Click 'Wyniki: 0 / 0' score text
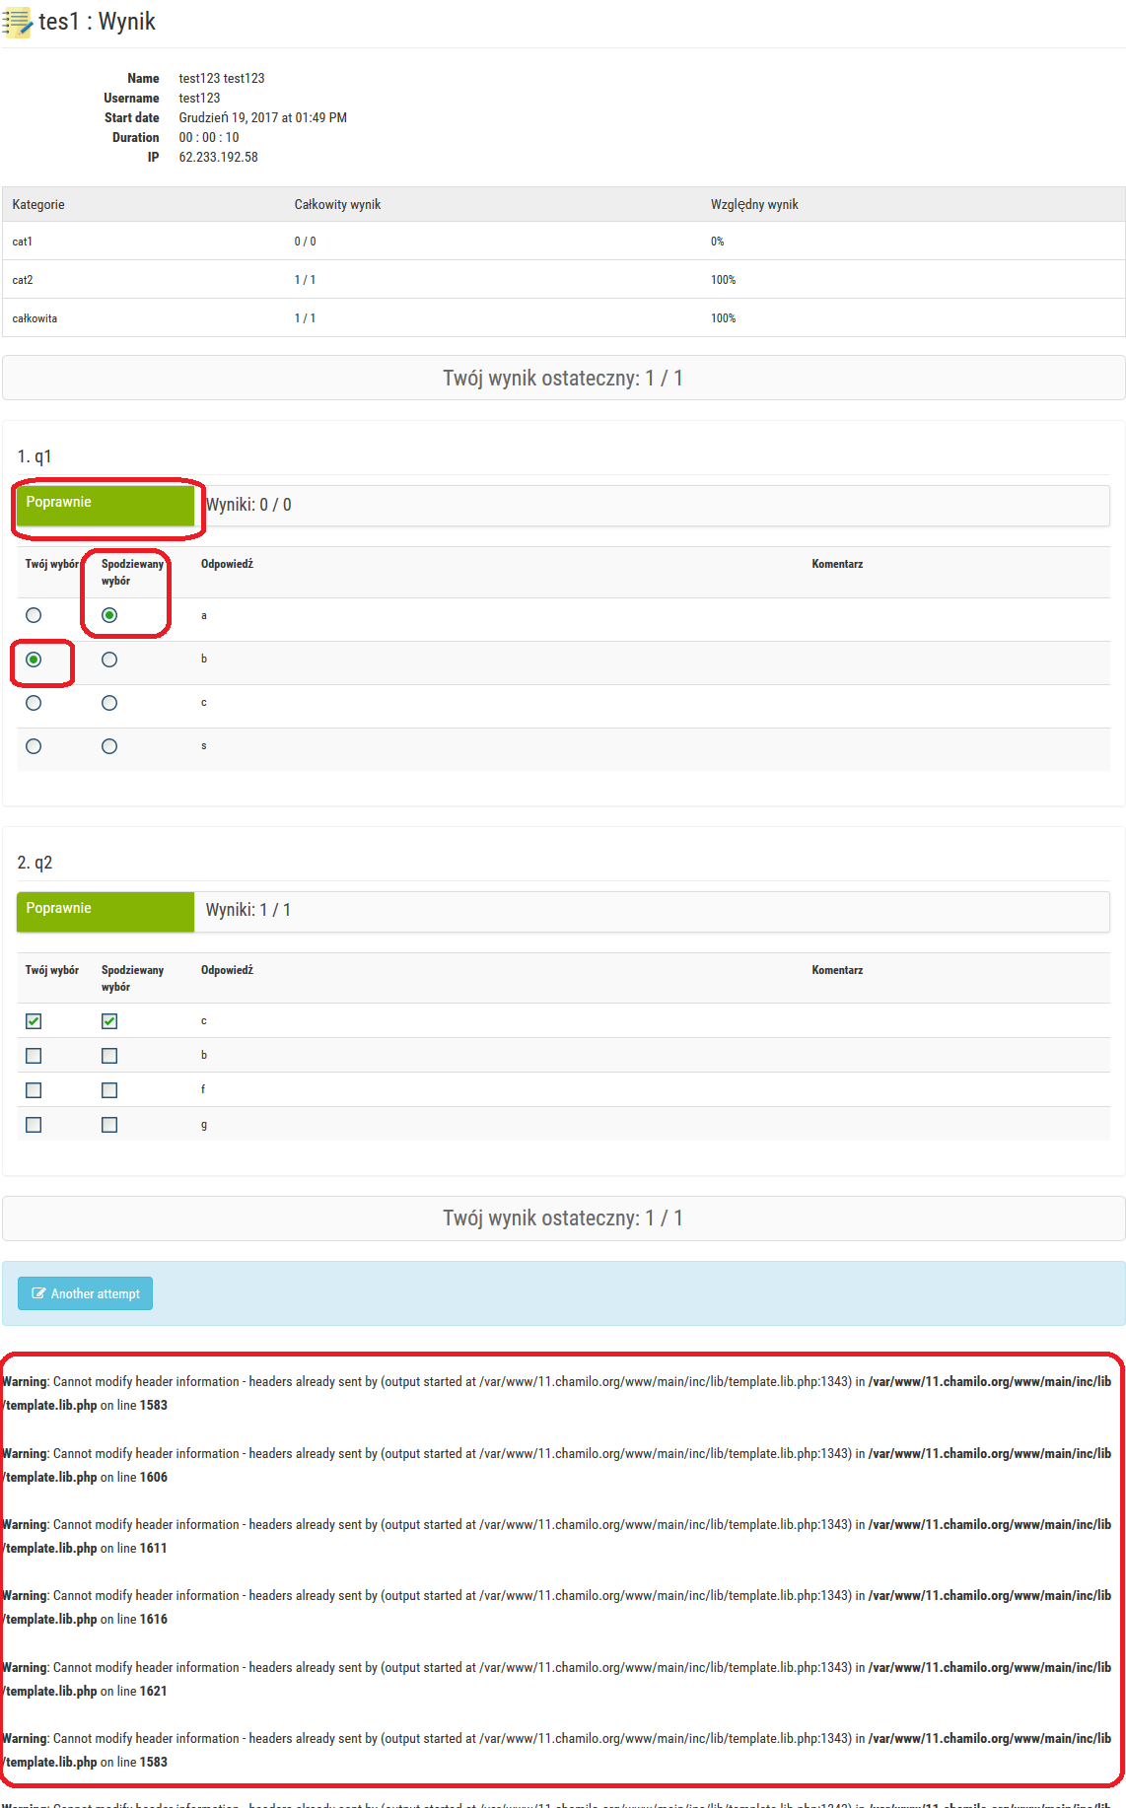Image resolution: width=1126 pixels, height=1808 pixels. tap(248, 505)
